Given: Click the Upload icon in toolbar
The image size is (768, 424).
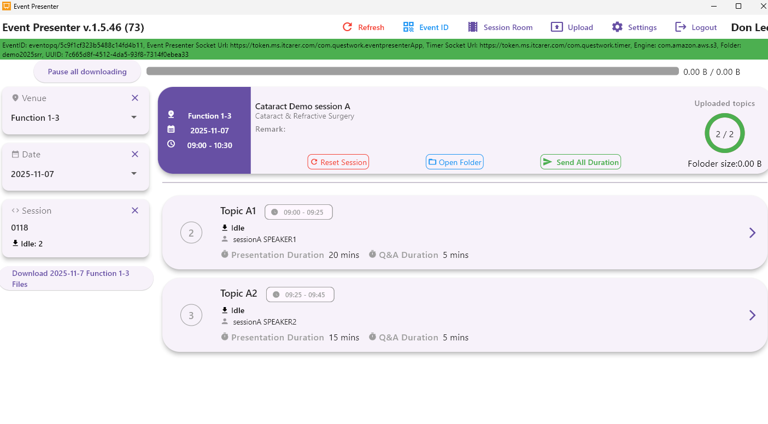Looking at the screenshot, I should [x=556, y=27].
